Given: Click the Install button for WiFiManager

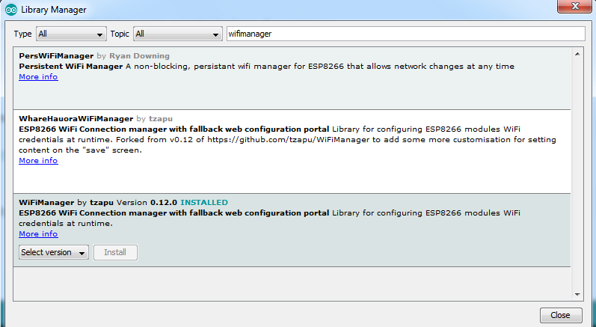Looking at the screenshot, I should (115, 252).
